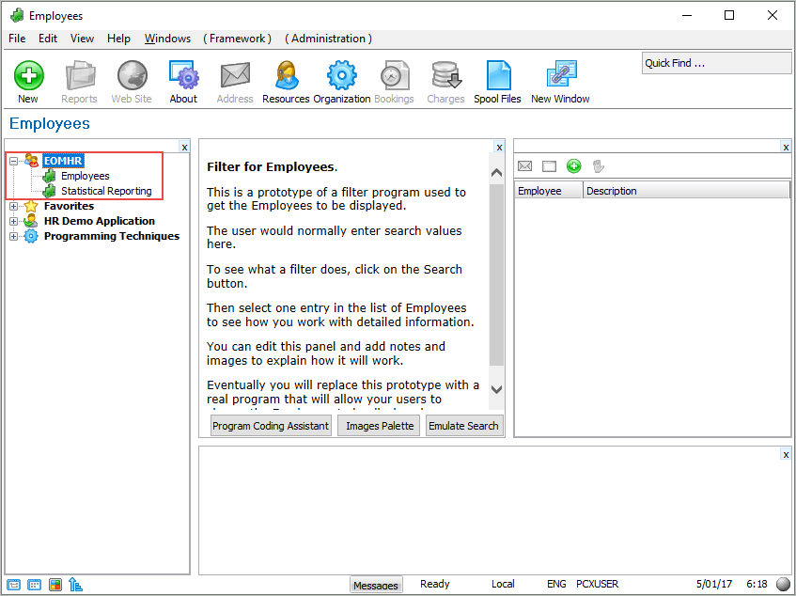The height and width of the screenshot is (596, 796).
Task: Open the (Administration) menu
Action: click(x=328, y=39)
